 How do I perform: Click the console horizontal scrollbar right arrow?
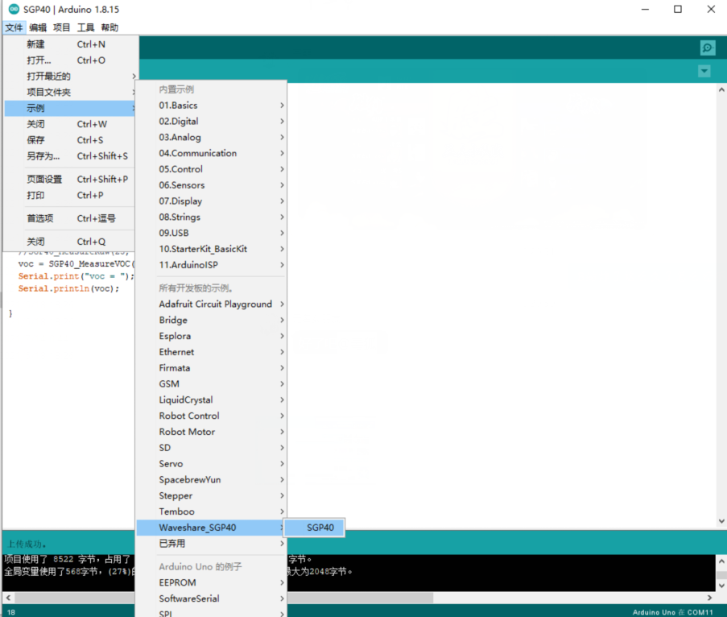pos(709,598)
